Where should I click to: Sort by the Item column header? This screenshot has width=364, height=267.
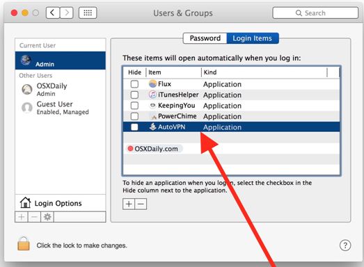(x=173, y=72)
